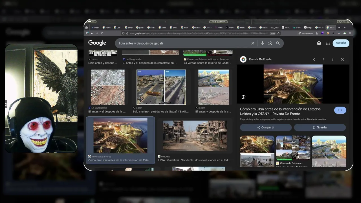Submit search with magnifying glass icon
Screen dimensions: 361x203
[278, 43]
